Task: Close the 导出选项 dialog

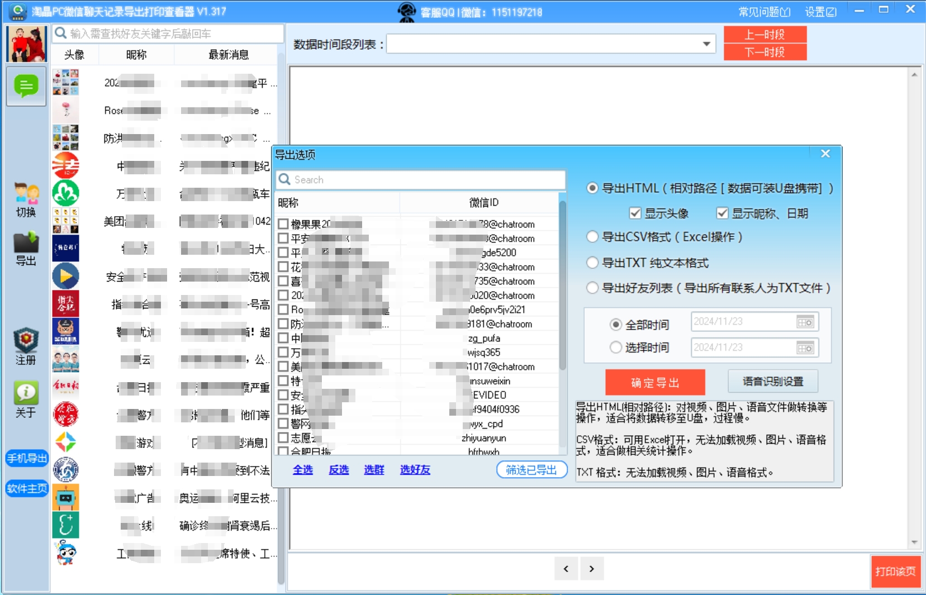Action: click(x=825, y=154)
